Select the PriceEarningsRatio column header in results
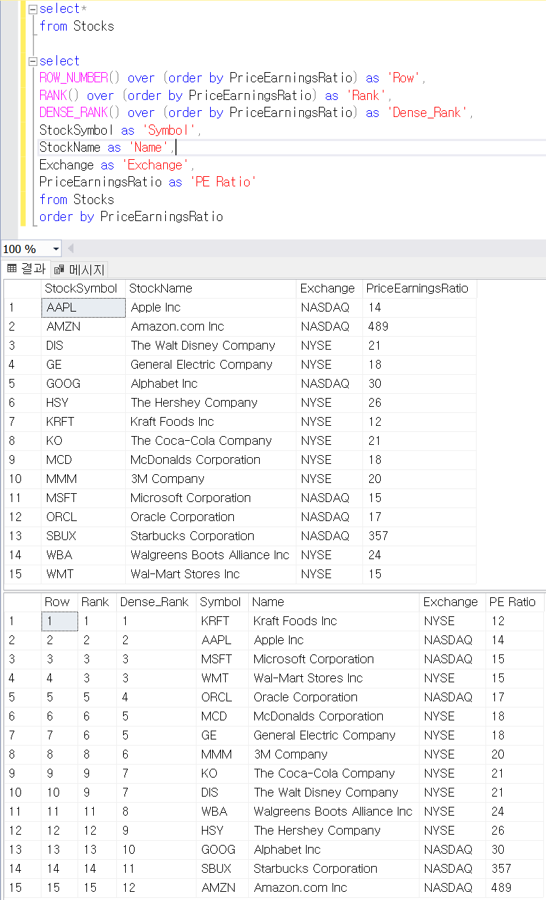The width and height of the screenshot is (546, 900). click(x=420, y=288)
